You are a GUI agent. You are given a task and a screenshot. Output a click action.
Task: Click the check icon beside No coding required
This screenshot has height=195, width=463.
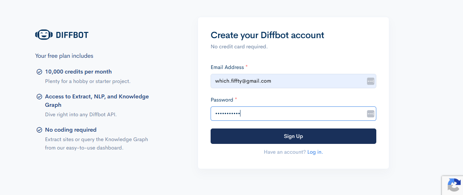click(39, 130)
